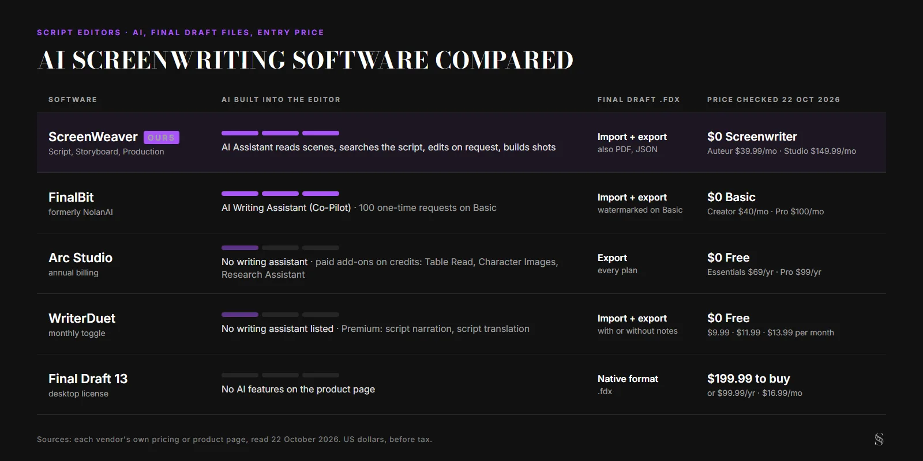Click Arc Studio's 'Export' cell
Screen dimensions: 923x461
pos(612,258)
